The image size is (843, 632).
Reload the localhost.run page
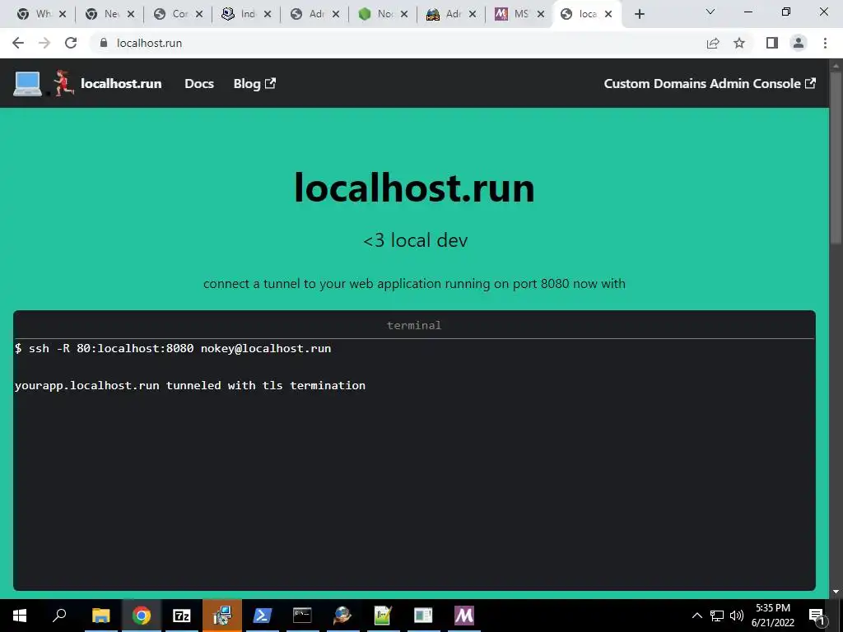pos(71,43)
